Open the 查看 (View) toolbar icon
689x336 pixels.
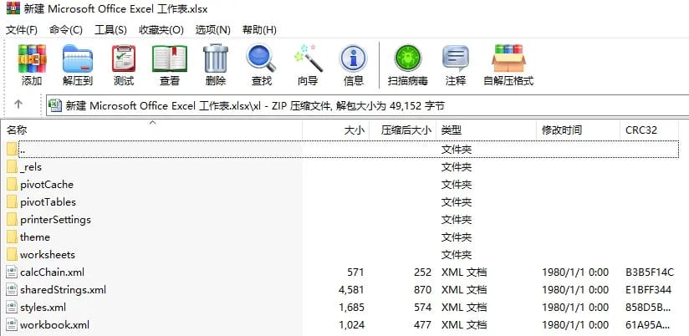tap(170, 65)
